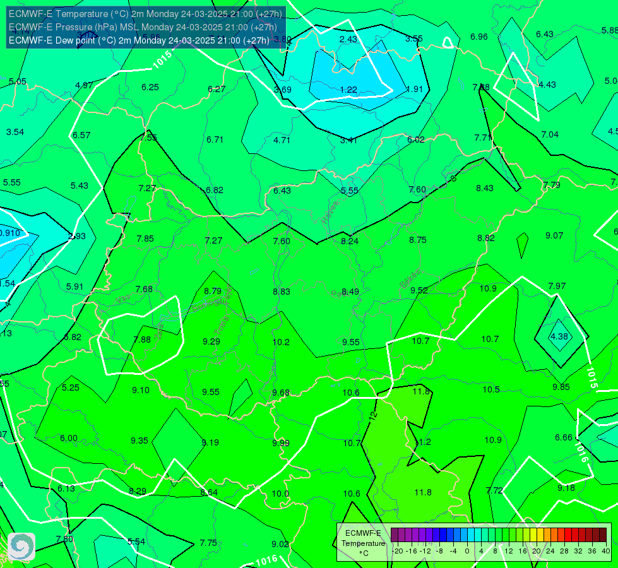Click the map value "11.2"
The height and width of the screenshot is (568, 618).
(422, 442)
